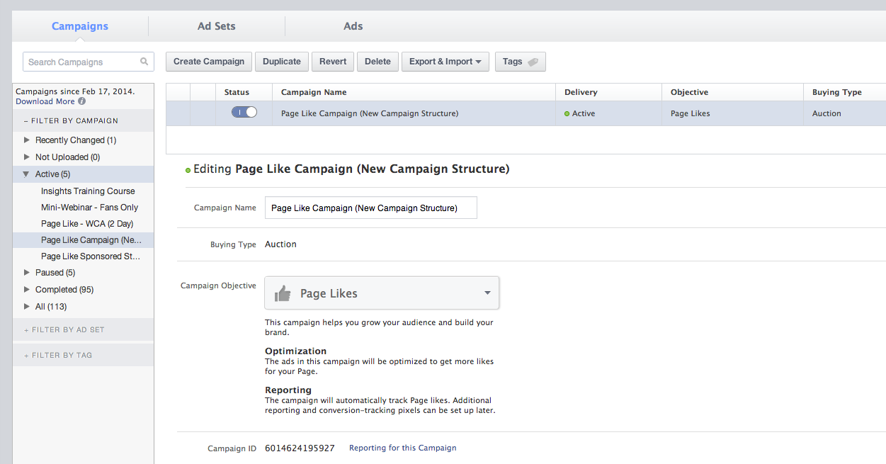Viewport: 886px width, 464px height.
Task: Click the Download More link
Action: (x=44, y=101)
